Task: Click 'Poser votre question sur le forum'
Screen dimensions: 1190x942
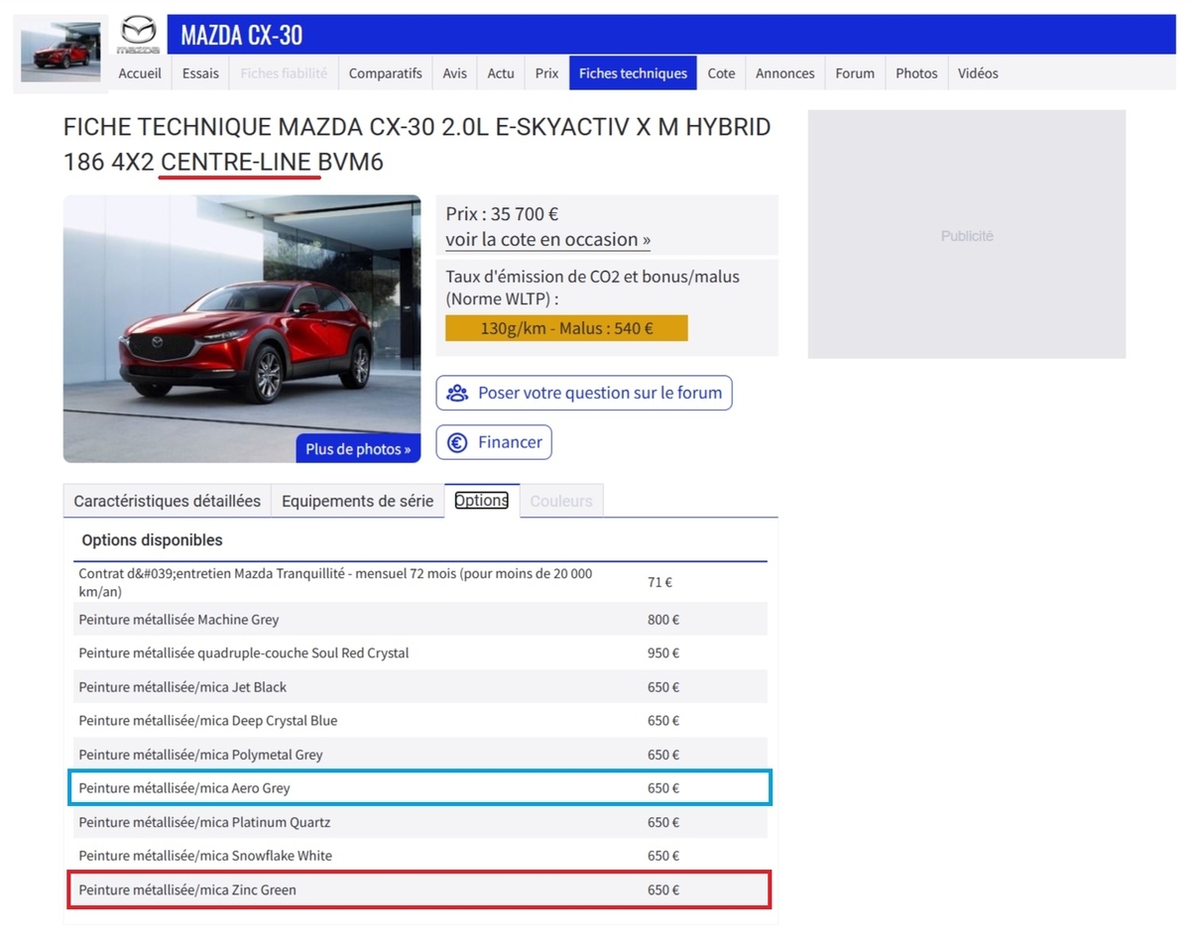Action: pyautogui.click(x=584, y=393)
